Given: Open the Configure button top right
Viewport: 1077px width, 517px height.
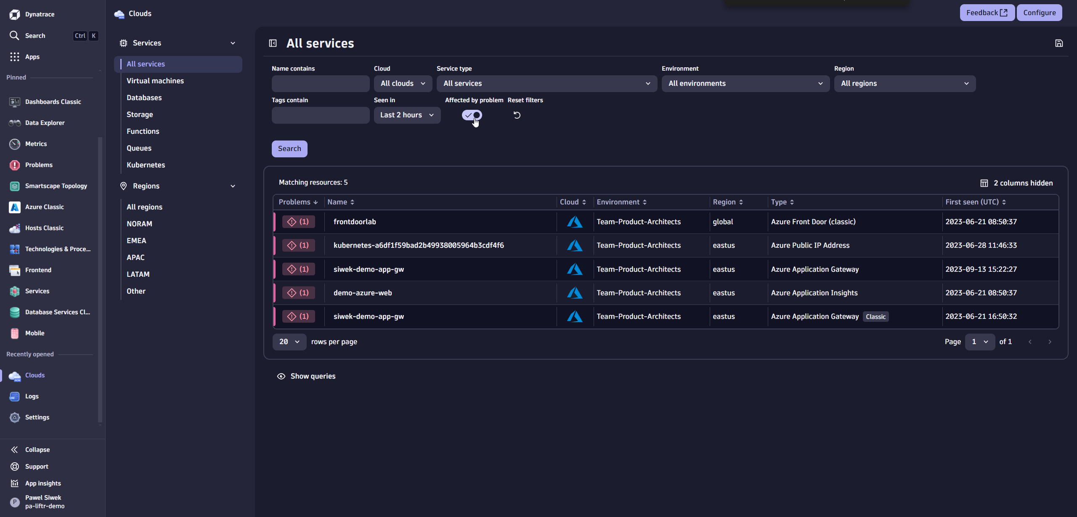Looking at the screenshot, I should (1039, 12).
